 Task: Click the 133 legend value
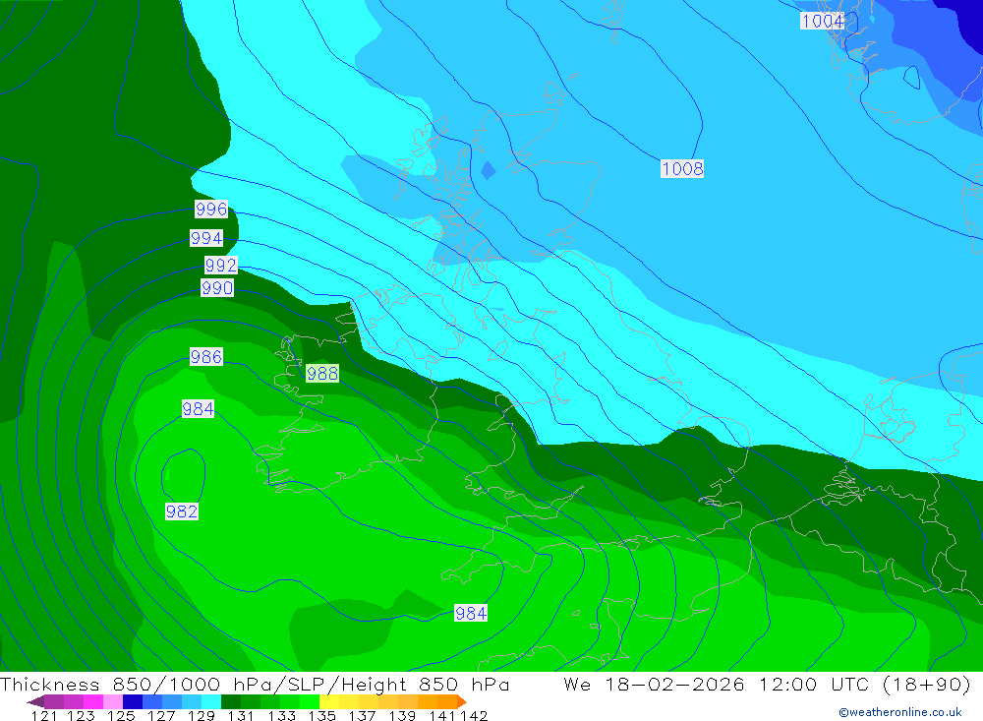[281, 716]
